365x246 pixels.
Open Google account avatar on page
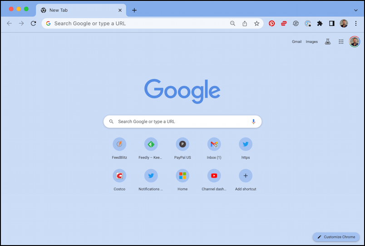pos(355,42)
